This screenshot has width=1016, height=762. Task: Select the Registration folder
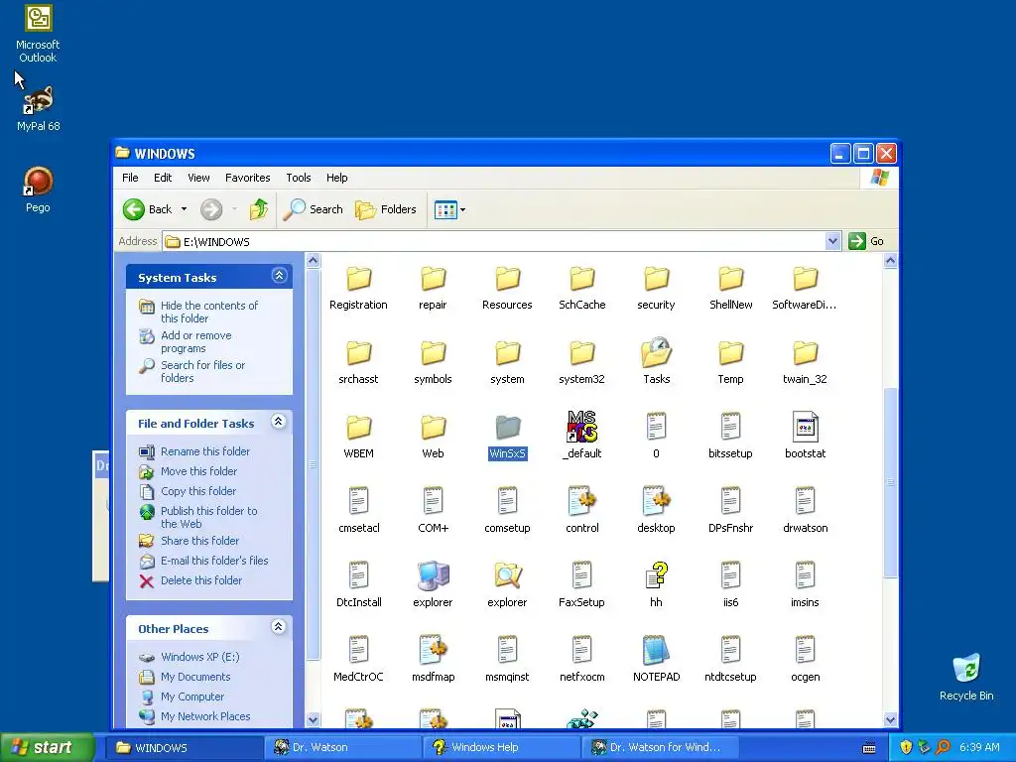coord(358,287)
